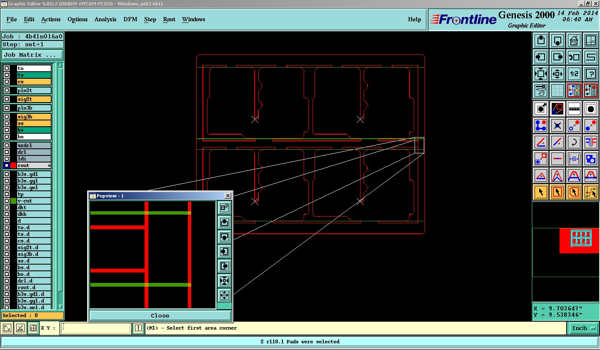The height and width of the screenshot is (350, 600).
Task: Toggle the grid display icon
Action: pos(557,90)
